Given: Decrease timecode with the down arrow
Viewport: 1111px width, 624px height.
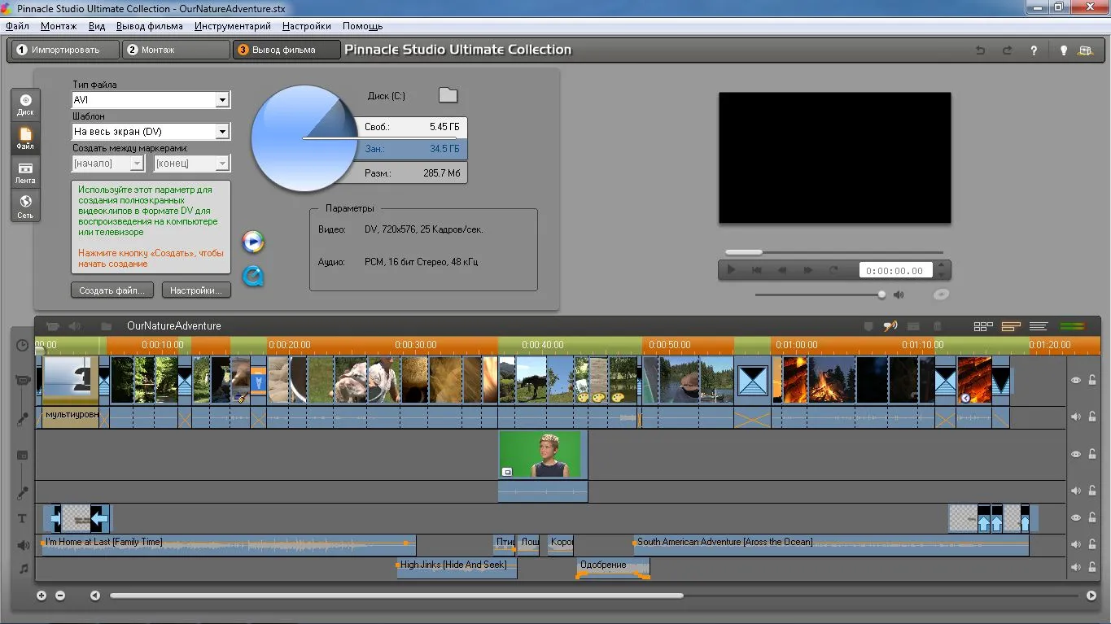Looking at the screenshot, I should pos(942,275).
